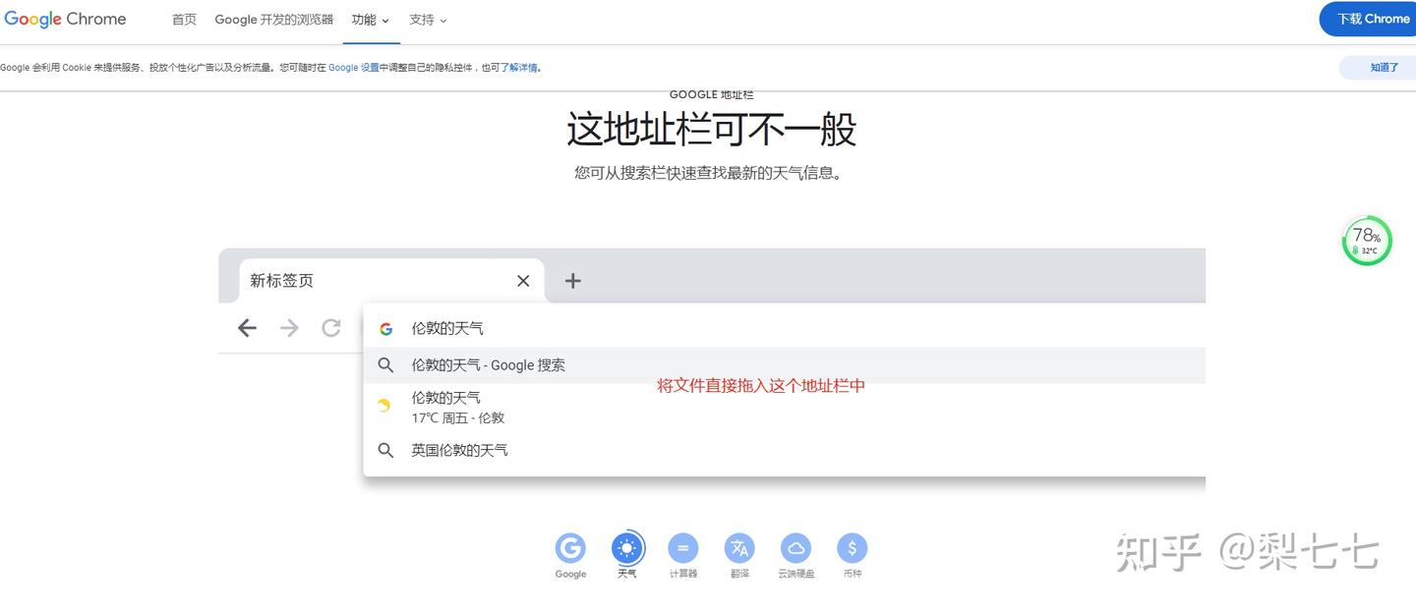Select the 新标签页 tab
Screen dimensions: 1416x609
tap(391, 281)
